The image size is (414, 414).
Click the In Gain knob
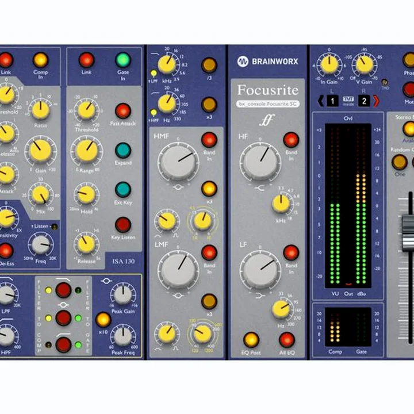click(x=329, y=64)
